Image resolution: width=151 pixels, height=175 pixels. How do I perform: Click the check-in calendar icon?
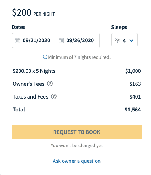click(x=18, y=40)
